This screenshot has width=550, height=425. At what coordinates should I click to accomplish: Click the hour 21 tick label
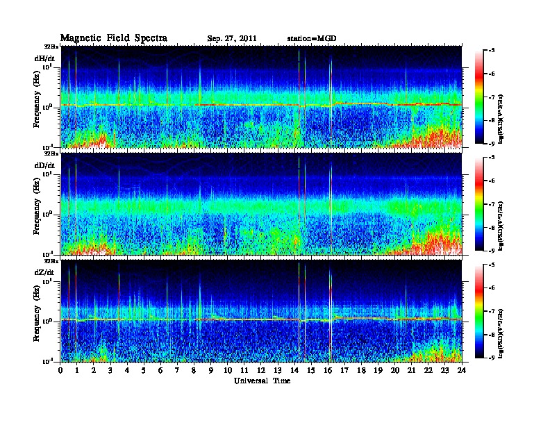412,371
